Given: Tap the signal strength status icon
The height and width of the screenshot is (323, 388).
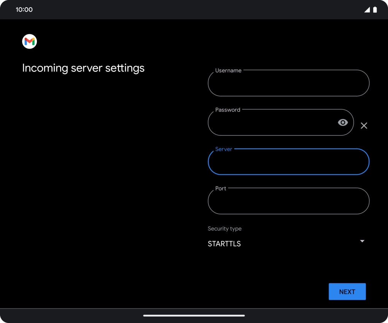Looking at the screenshot, I should tap(367, 10).
